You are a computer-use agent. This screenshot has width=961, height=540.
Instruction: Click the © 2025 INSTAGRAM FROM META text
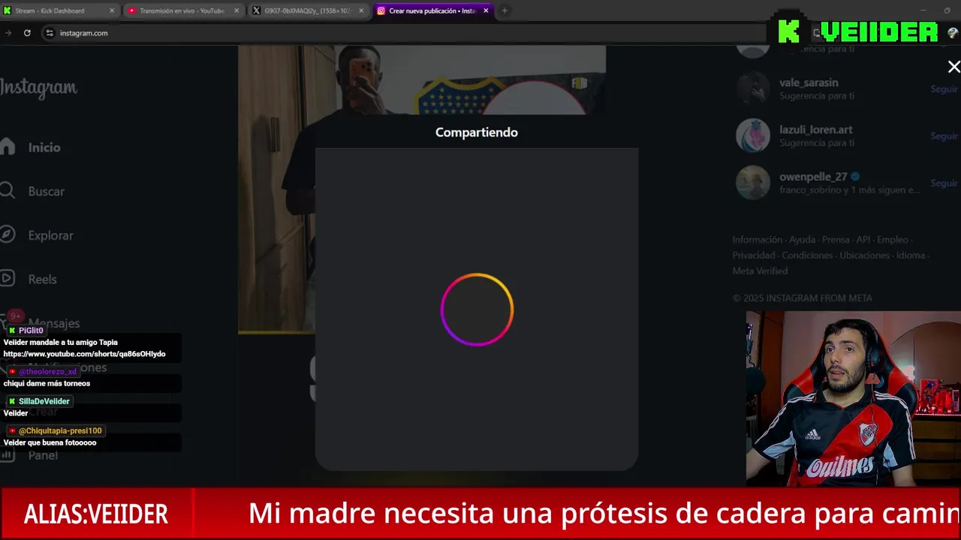pyautogui.click(x=803, y=298)
